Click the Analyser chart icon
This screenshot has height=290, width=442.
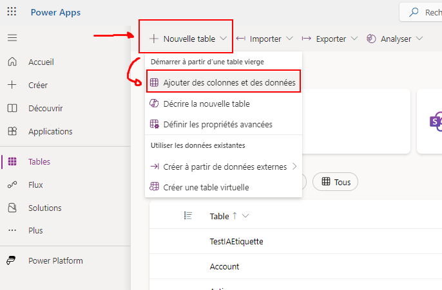(371, 39)
